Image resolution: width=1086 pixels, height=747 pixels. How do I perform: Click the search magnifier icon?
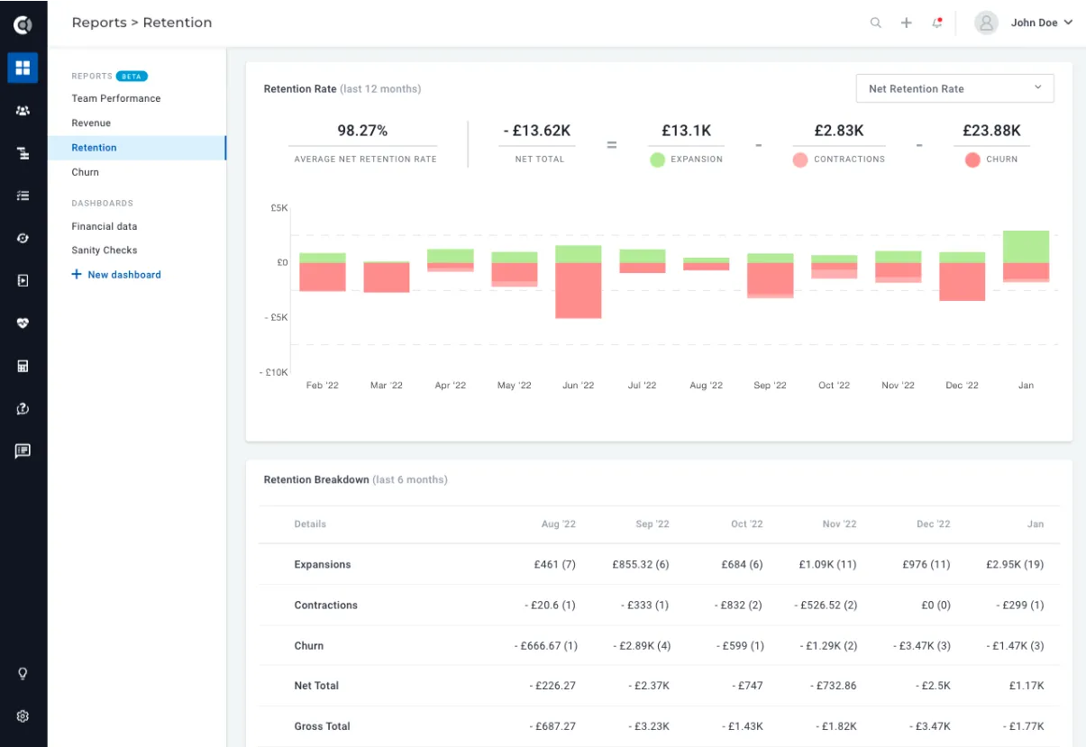click(876, 23)
